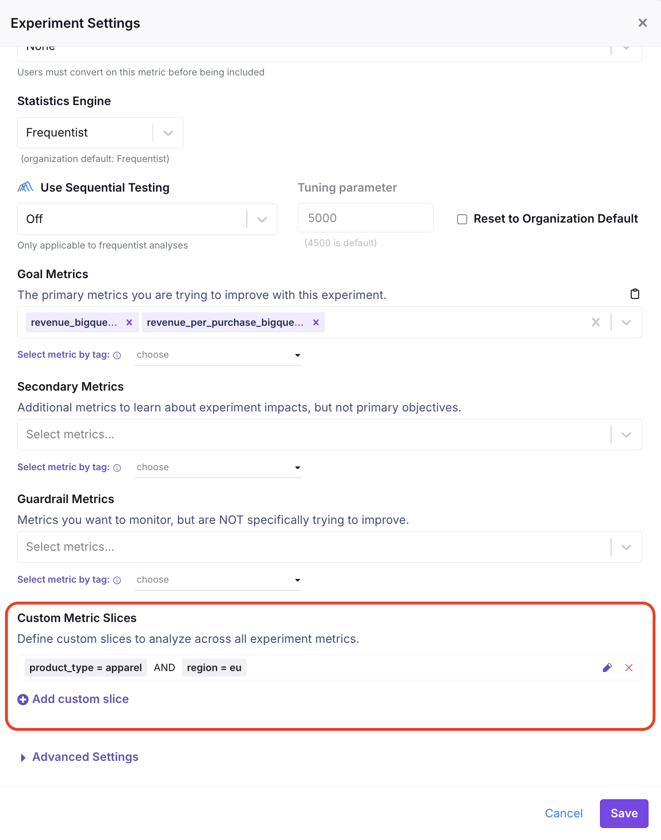Click the info icon beside Guardrail Metrics tag selector
This screenshot has width=661, height=840.
pos(117,580)
